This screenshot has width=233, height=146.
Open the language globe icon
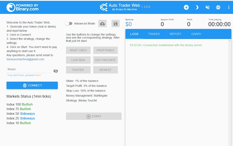coord(218,7)
